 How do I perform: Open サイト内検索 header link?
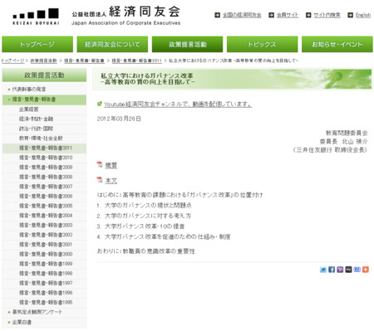327,15
